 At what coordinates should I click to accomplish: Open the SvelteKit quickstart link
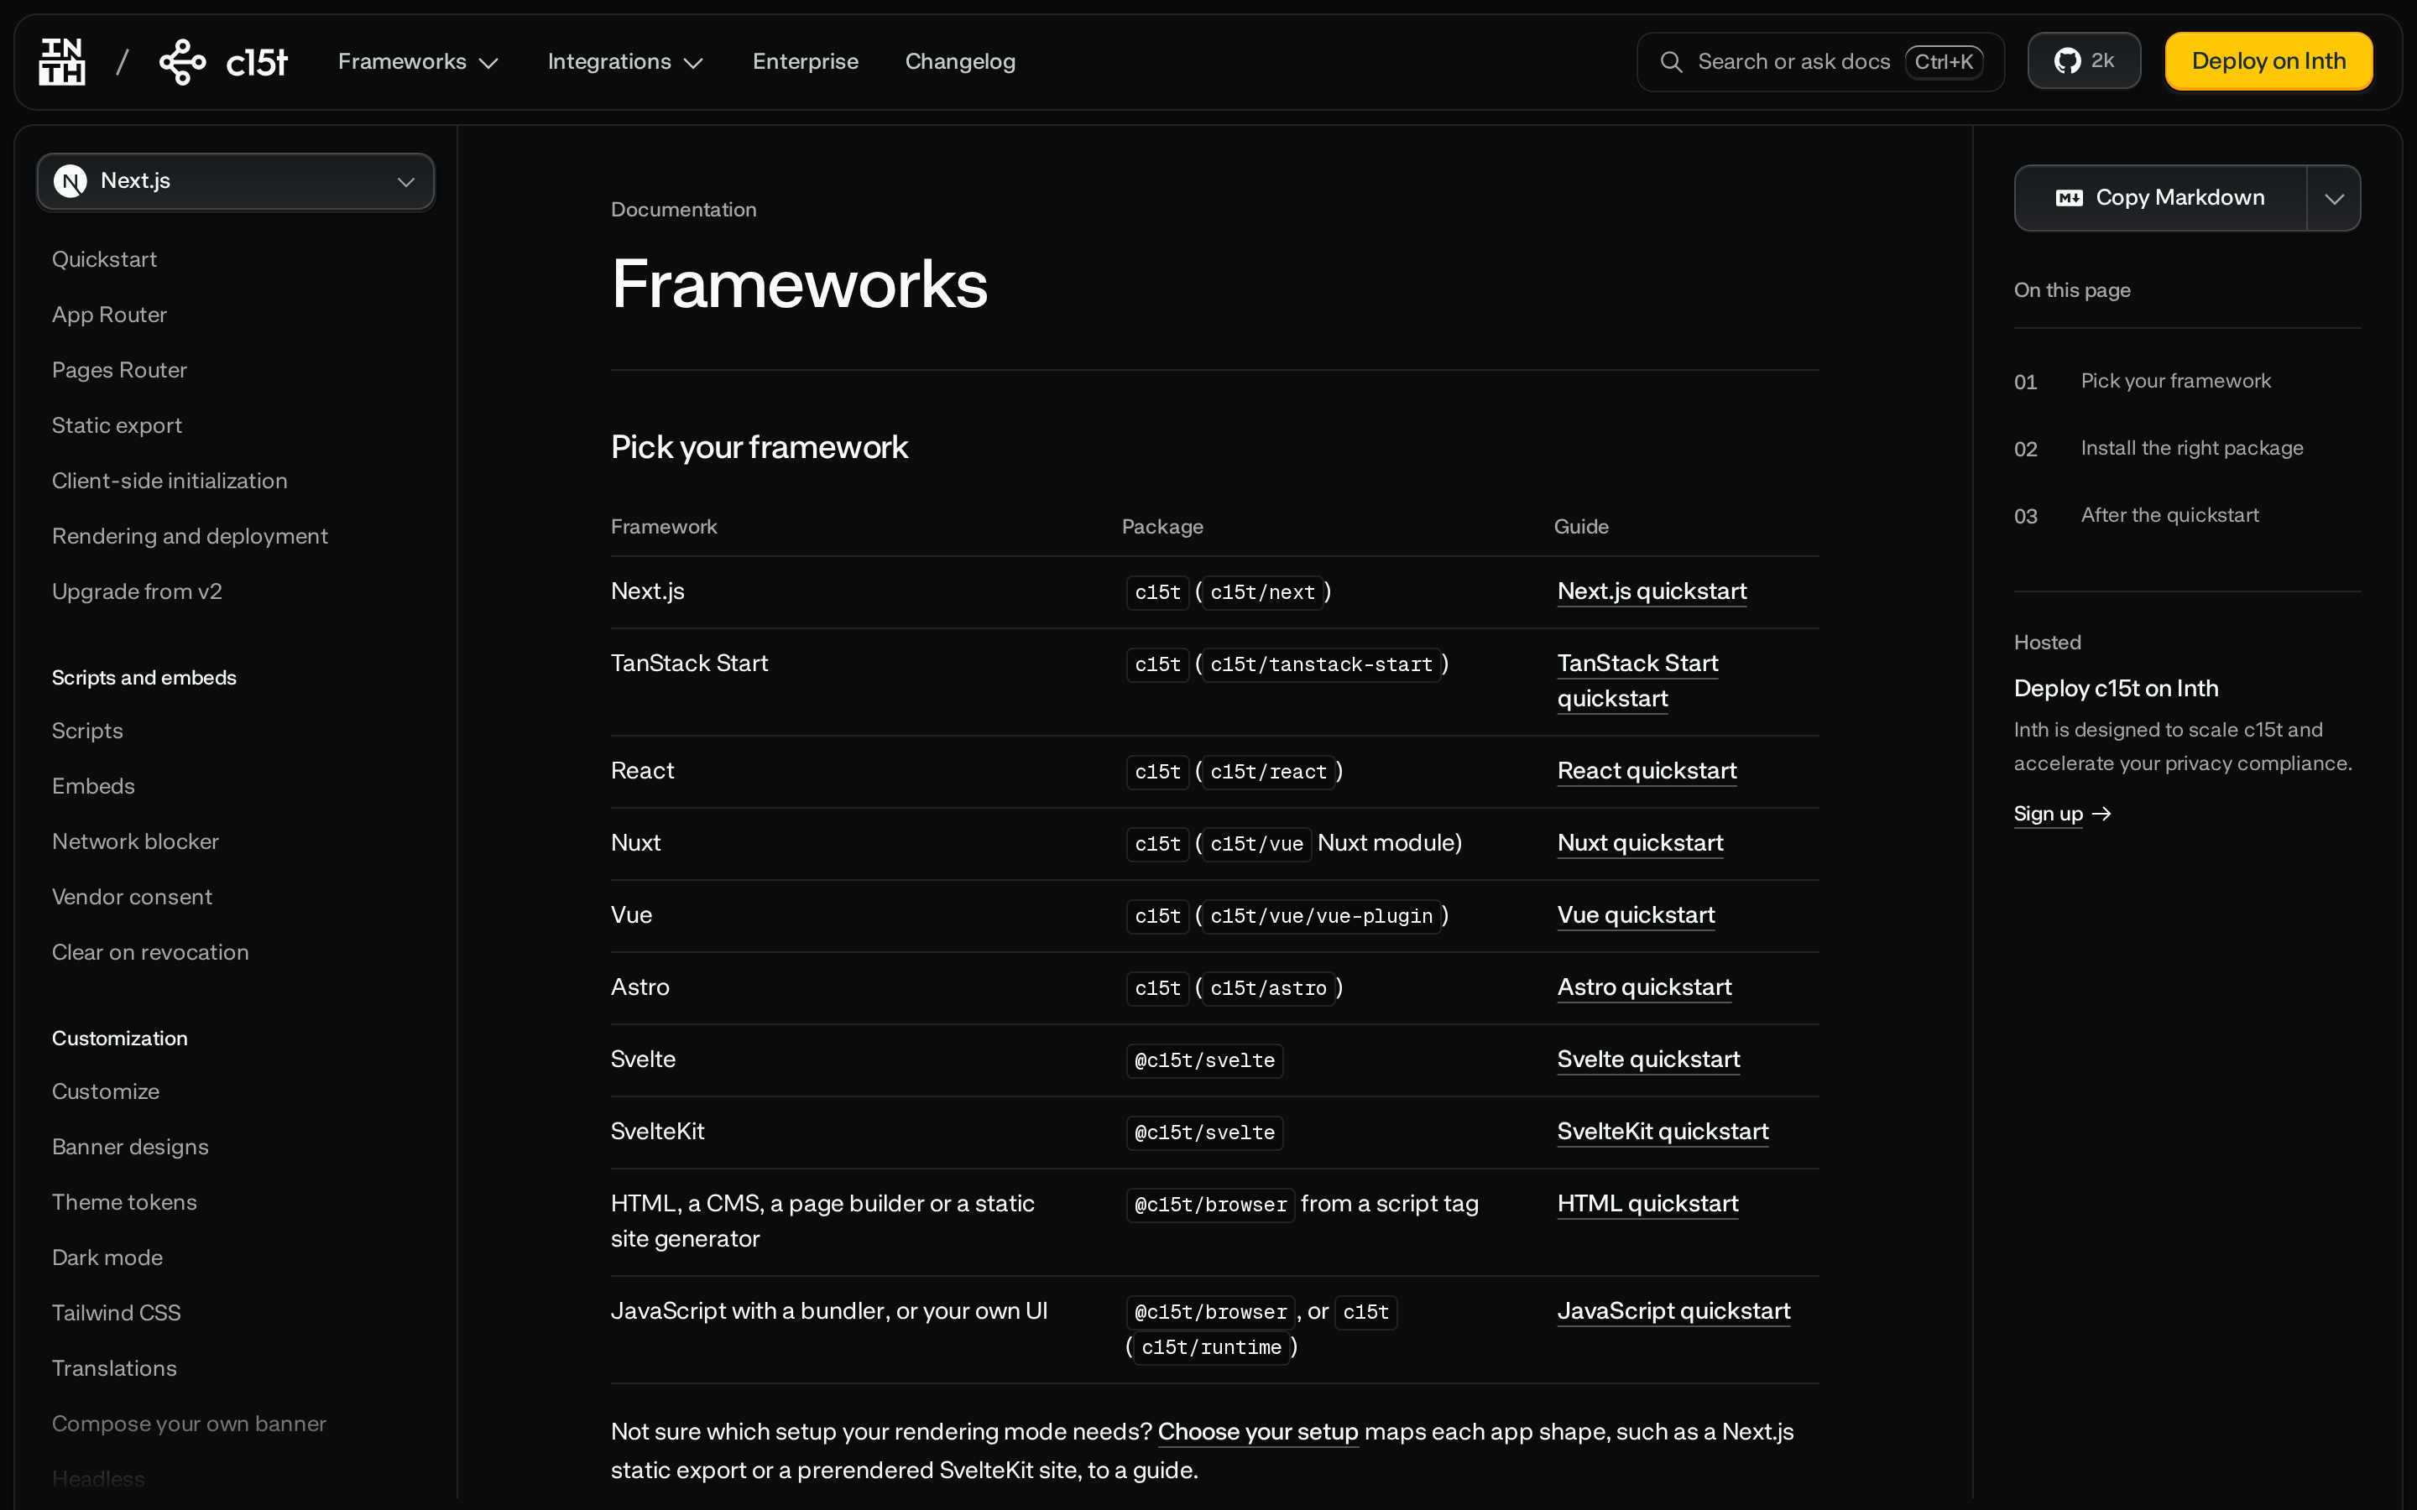(x=1663, y=1132)
